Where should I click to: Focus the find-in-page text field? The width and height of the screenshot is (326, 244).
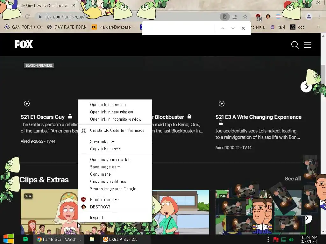pyautogui.click(x=179, y=28)
